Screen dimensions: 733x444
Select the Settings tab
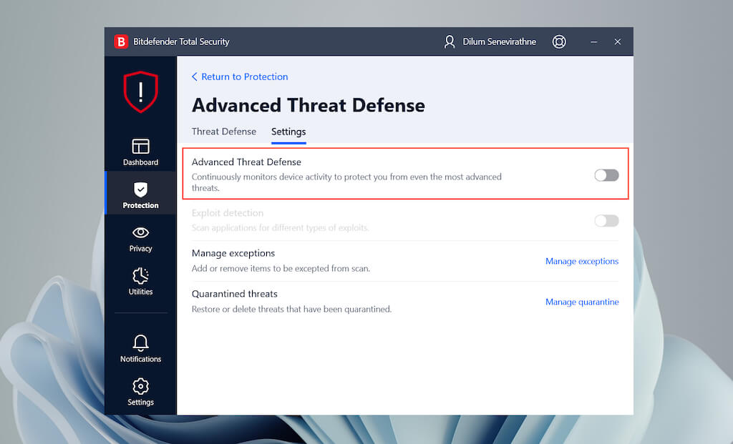tap(288, 132)
